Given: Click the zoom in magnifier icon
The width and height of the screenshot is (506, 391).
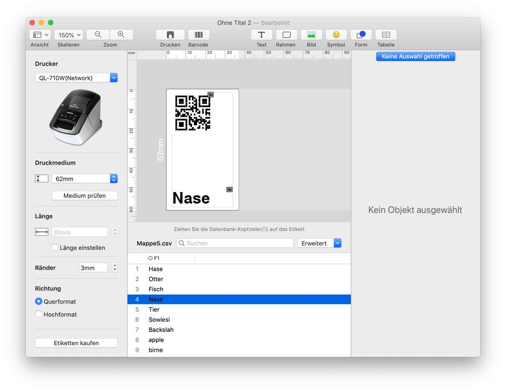Looking at the screenshot, I should (121, 35).
